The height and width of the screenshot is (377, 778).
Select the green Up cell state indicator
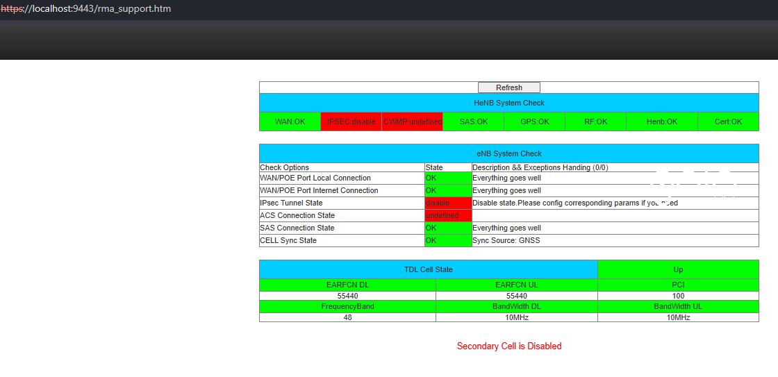(678, 269)
